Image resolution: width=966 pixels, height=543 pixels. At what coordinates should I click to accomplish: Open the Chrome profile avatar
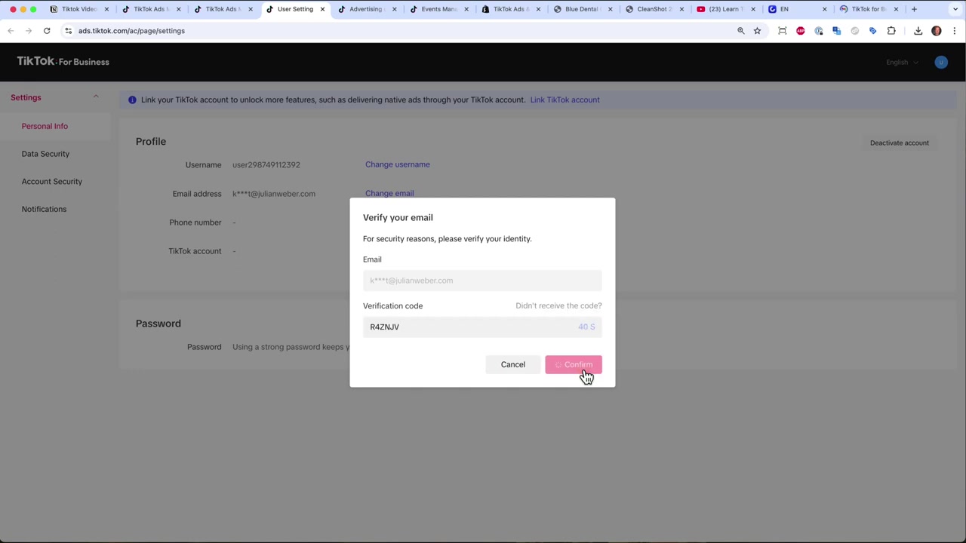coord(937,31)
